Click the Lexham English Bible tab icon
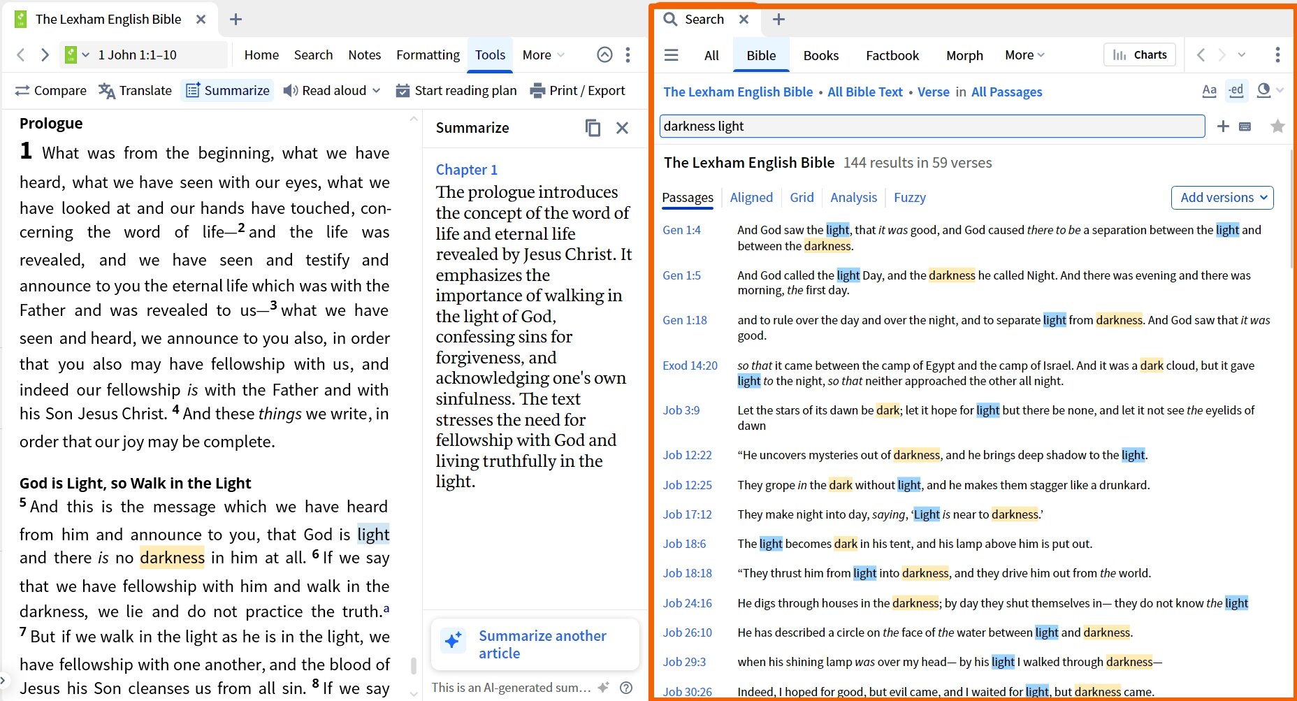Image resolution: width=1297 pixels, height=701 pixels. pos(20,19)
